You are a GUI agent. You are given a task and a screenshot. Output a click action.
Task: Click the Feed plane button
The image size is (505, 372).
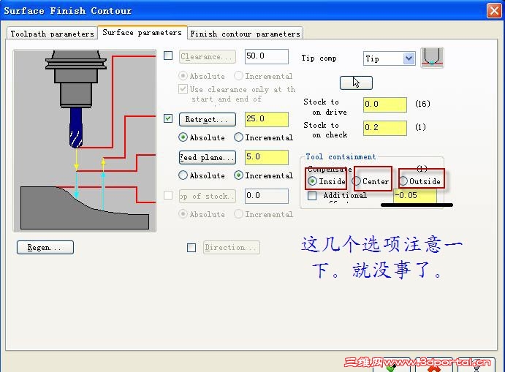(208, 157)
